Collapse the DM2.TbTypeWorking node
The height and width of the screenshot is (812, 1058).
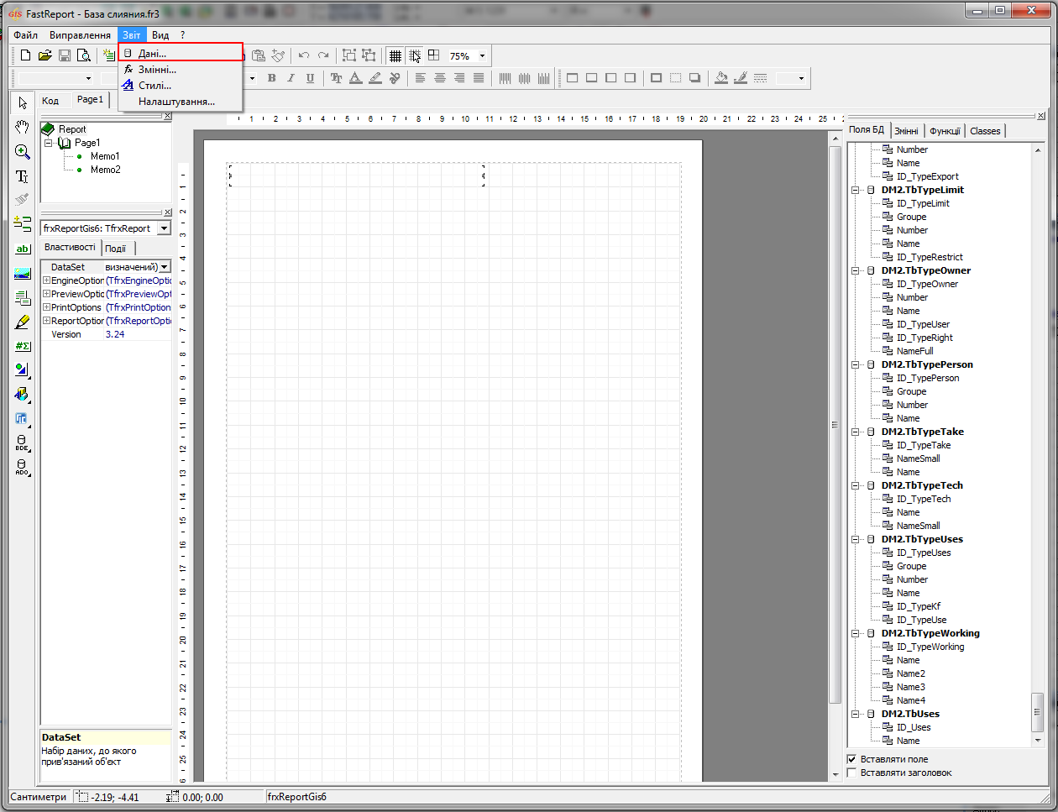pyautogui.click(x=855, y=633)
